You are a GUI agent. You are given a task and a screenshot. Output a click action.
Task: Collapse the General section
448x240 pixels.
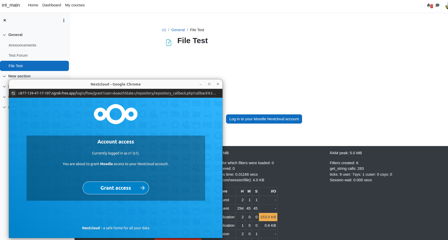tap(4, 35)
